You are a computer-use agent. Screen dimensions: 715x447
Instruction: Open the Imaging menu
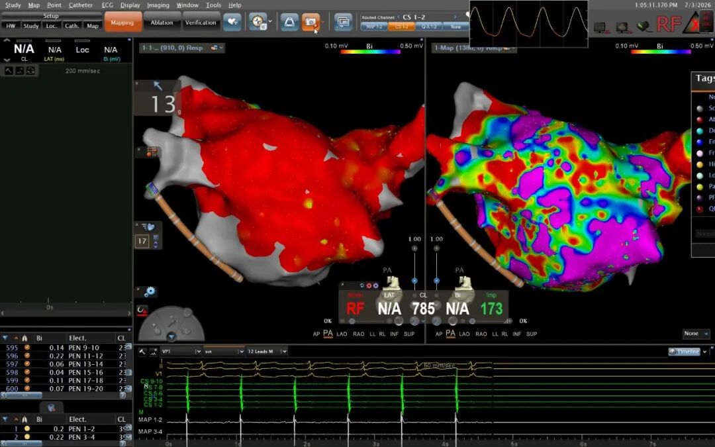(158, 5)
